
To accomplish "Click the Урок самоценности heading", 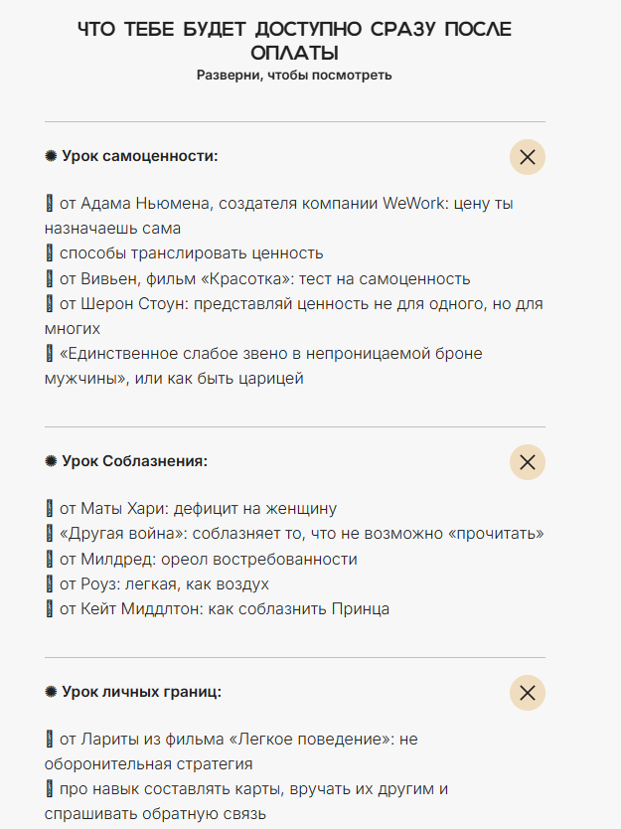I will (139, 156).
